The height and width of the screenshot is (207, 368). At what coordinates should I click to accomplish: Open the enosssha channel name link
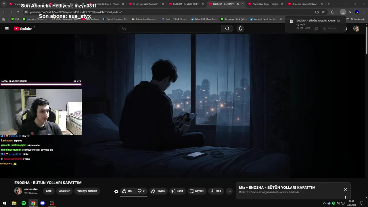(x=31, y=189)
